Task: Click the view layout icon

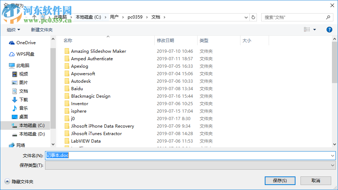Action: click(307, 30)
